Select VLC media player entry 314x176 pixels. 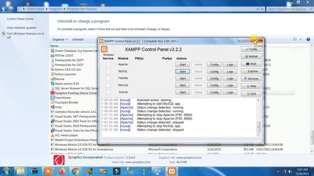point(66,135)
